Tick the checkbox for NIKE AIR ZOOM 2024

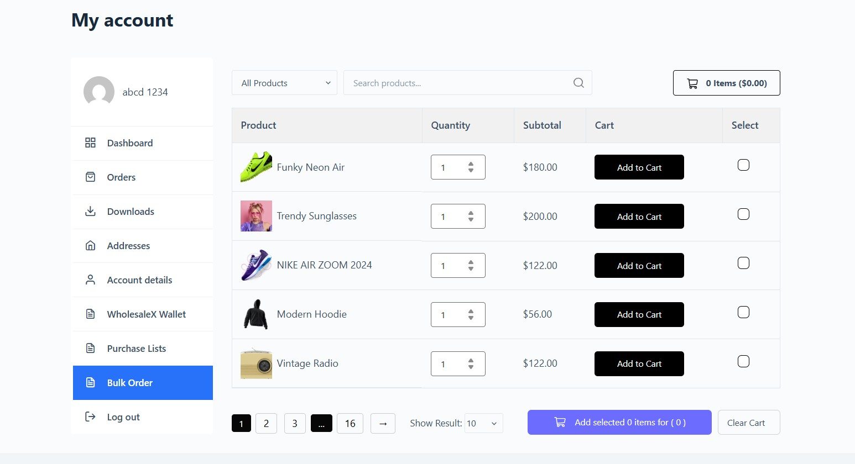coord(743,263)
